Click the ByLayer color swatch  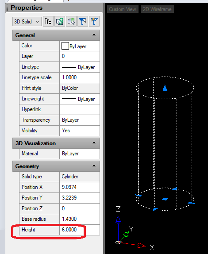[x=65, y=46]
